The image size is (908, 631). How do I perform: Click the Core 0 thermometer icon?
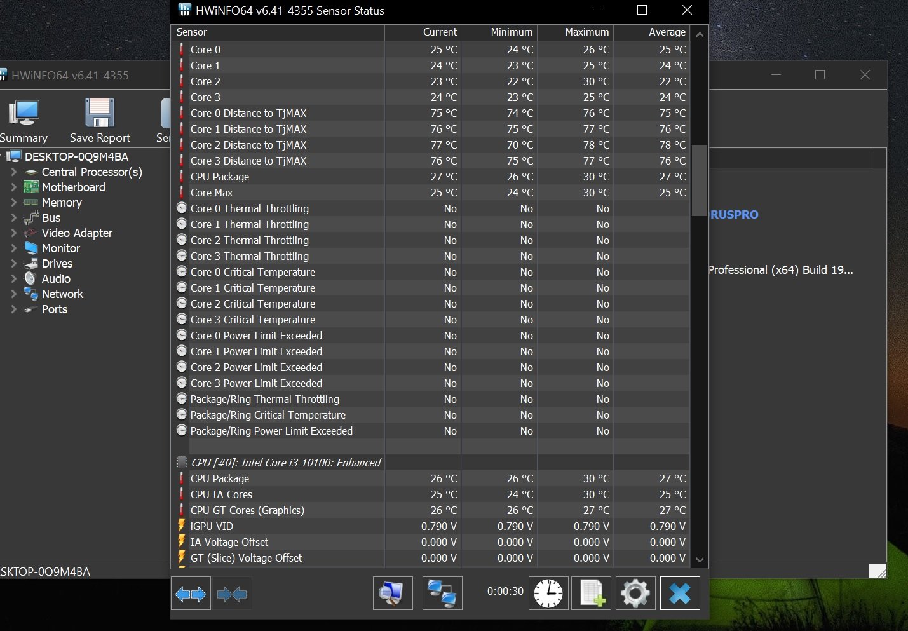click(181, 49)
